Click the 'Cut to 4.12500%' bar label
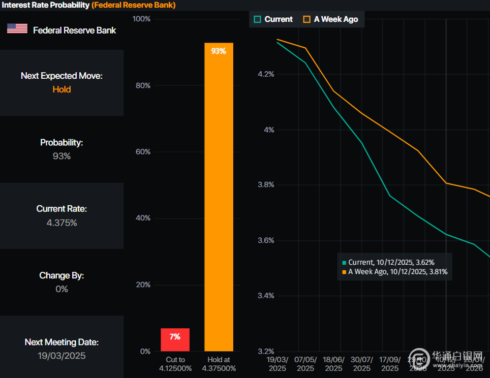 pos(175,364)
